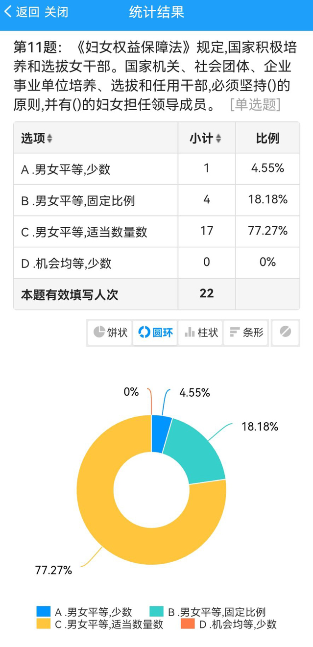Toggle orange legend swatch for option D
This screenshot has width=313, height=647.
click(188, 624)
